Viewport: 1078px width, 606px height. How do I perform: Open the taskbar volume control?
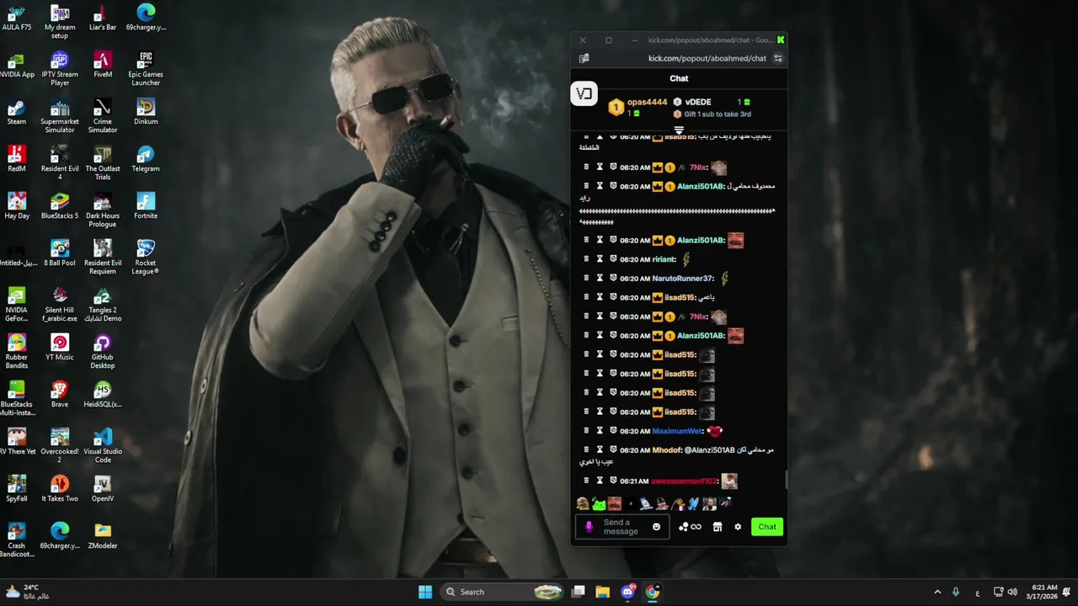coord(1012,592)
